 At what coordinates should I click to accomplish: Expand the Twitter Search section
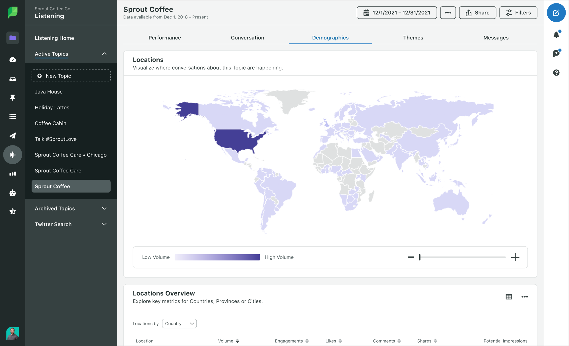pyautogui.click(x=104, y=224)
